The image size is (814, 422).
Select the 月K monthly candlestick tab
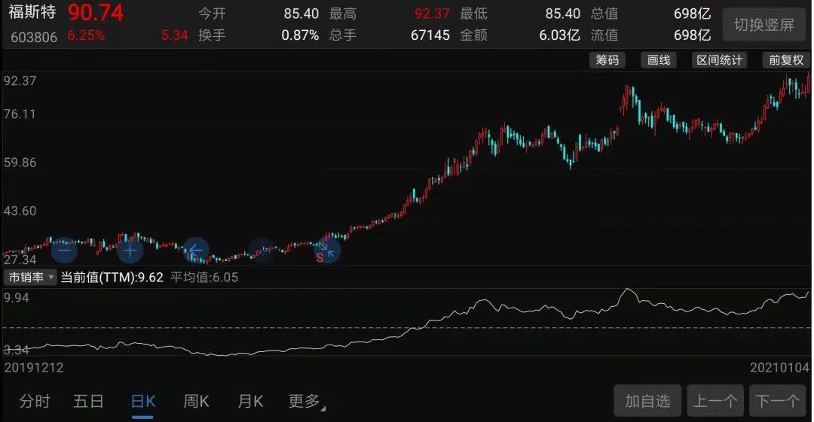point(250,401)
